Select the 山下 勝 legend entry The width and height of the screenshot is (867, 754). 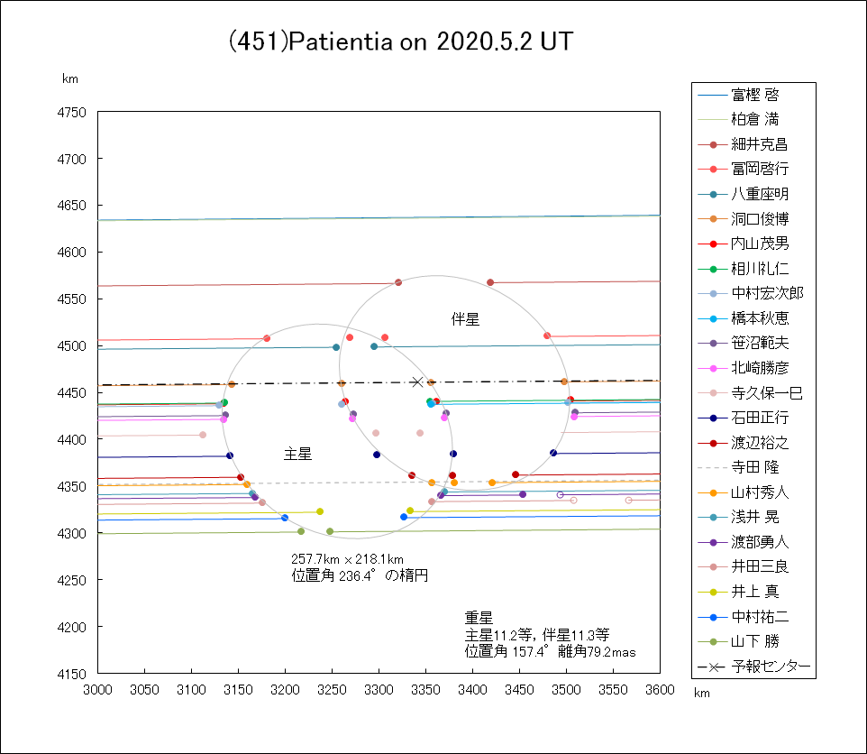[x=755, y=642]
